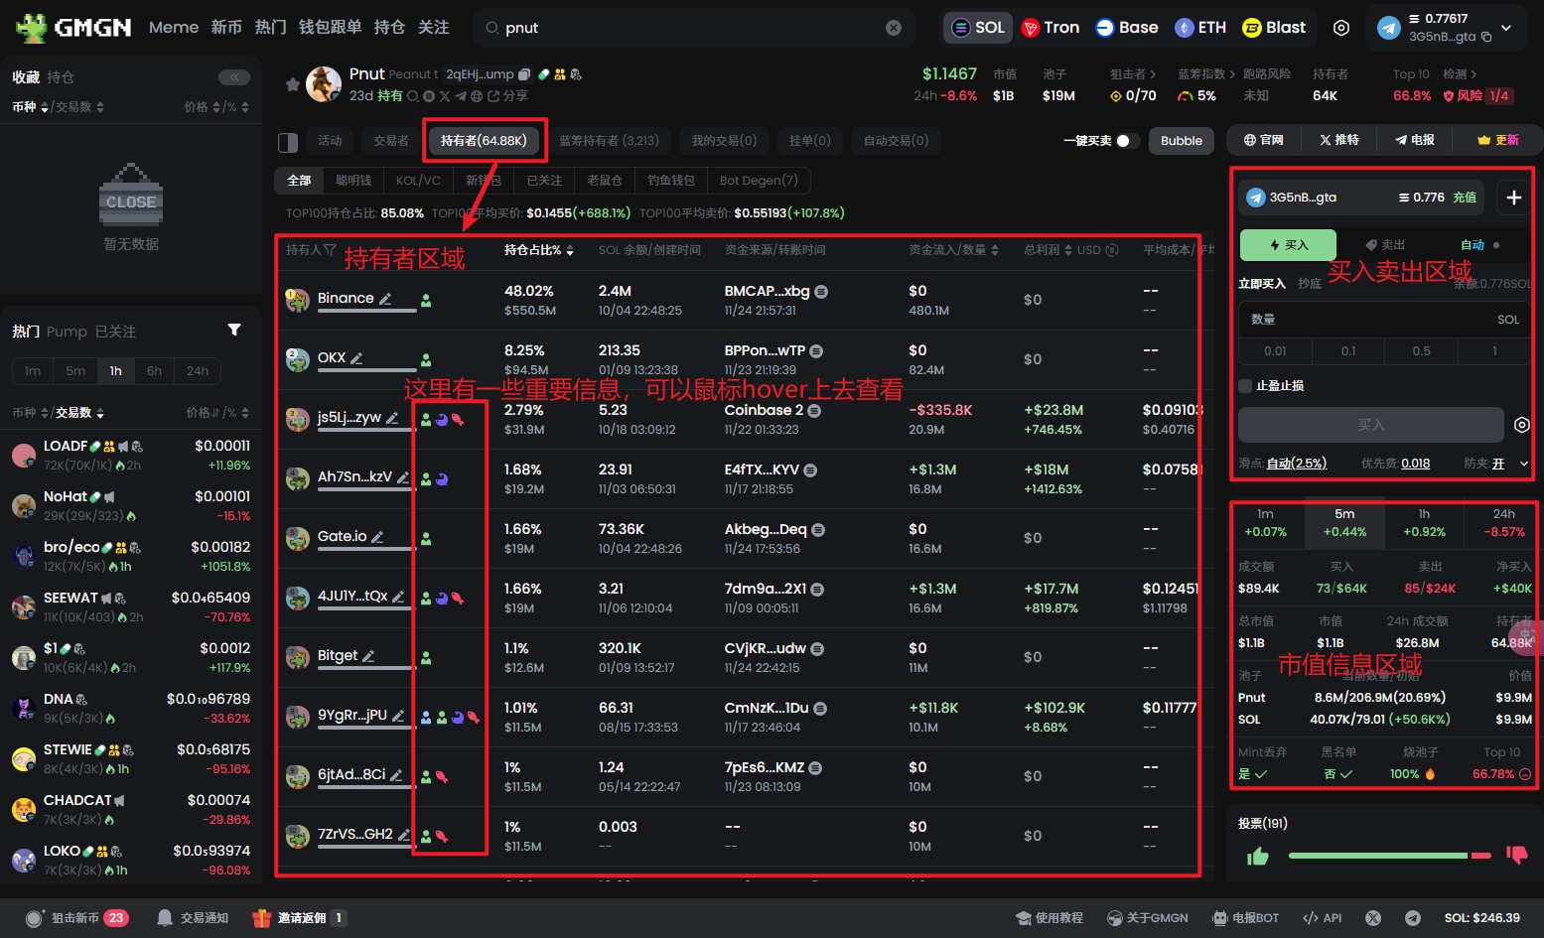This screenshot has width=1544, height=938.
Task: Toggle the split-panel layout icon left of 活动
Action: 288,142
